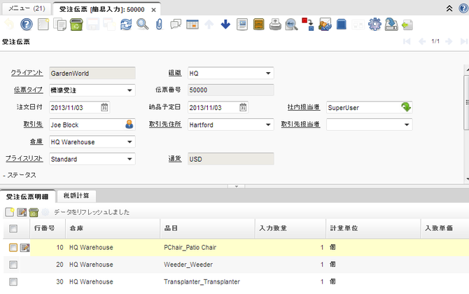Toggle grid view with the table icon
The image size is (469, 294).
click(x=192, y=24)
